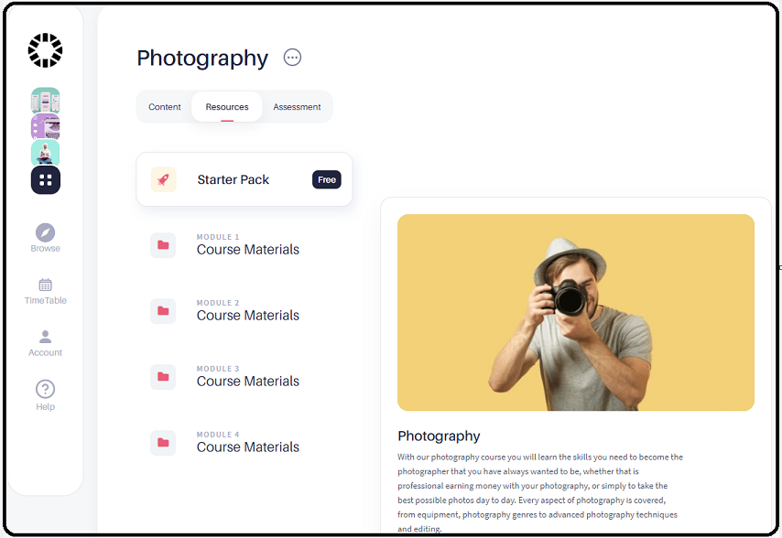Open Help via the question mark icon
This screenshot has height=538, width=782.
point(46,389)
